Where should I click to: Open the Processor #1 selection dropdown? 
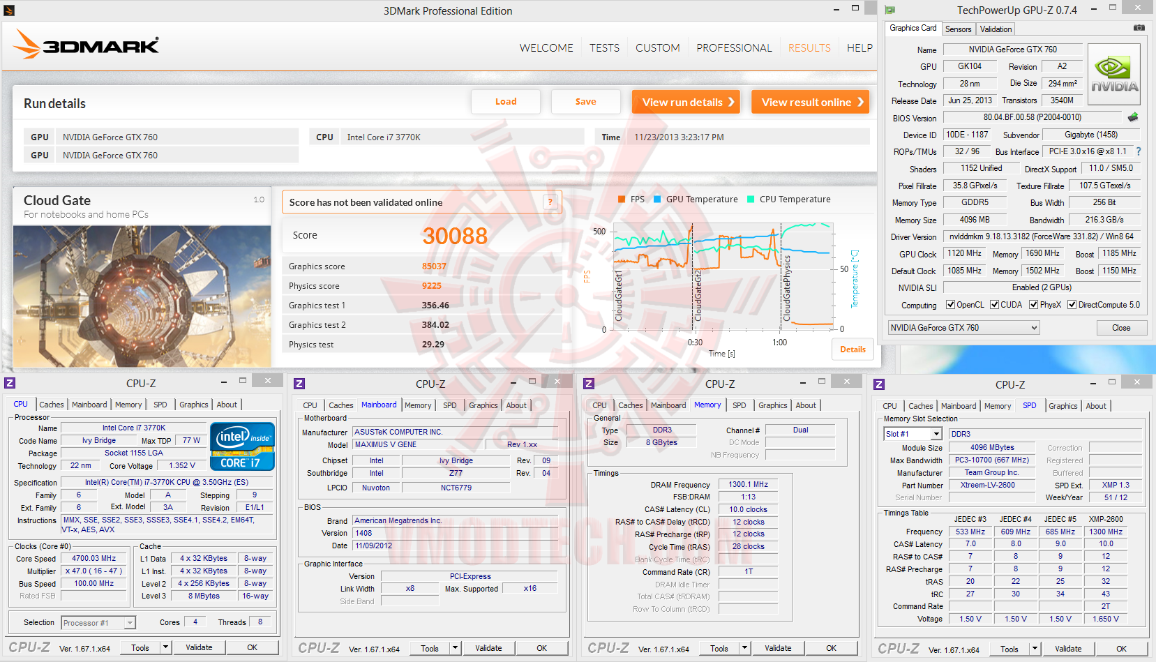click(x=98, y=623)
